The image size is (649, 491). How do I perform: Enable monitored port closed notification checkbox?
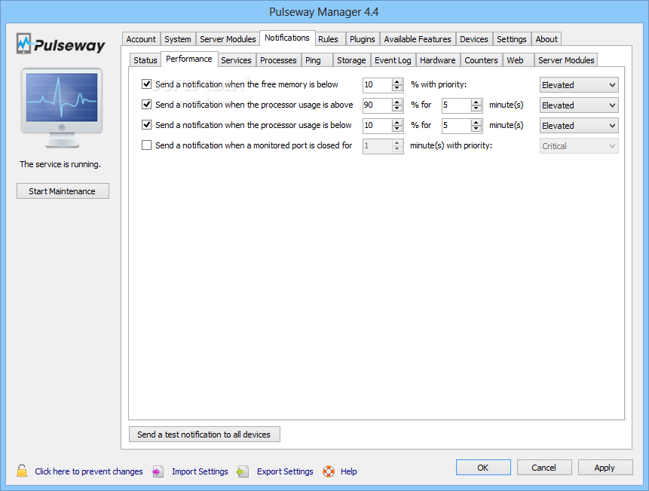146,145
